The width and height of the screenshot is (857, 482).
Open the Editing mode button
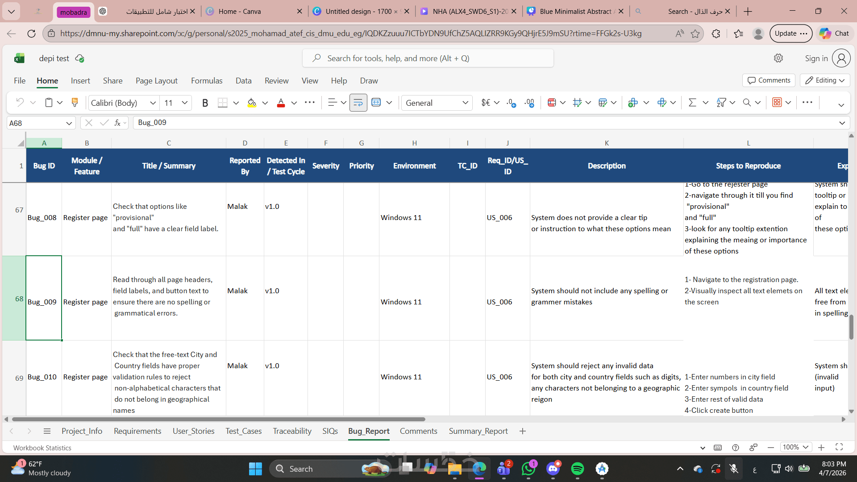(x=825, y=80)
